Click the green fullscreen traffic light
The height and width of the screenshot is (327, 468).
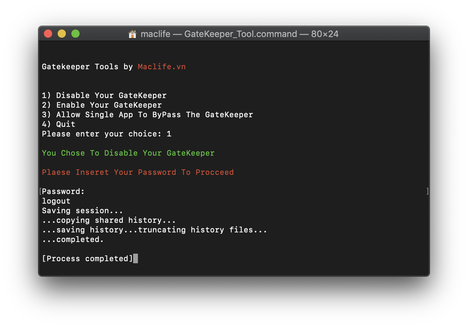tap(75, 34)
